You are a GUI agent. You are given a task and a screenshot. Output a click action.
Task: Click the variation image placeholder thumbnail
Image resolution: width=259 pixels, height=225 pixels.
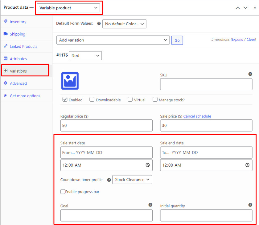click(x=70, y=81)
